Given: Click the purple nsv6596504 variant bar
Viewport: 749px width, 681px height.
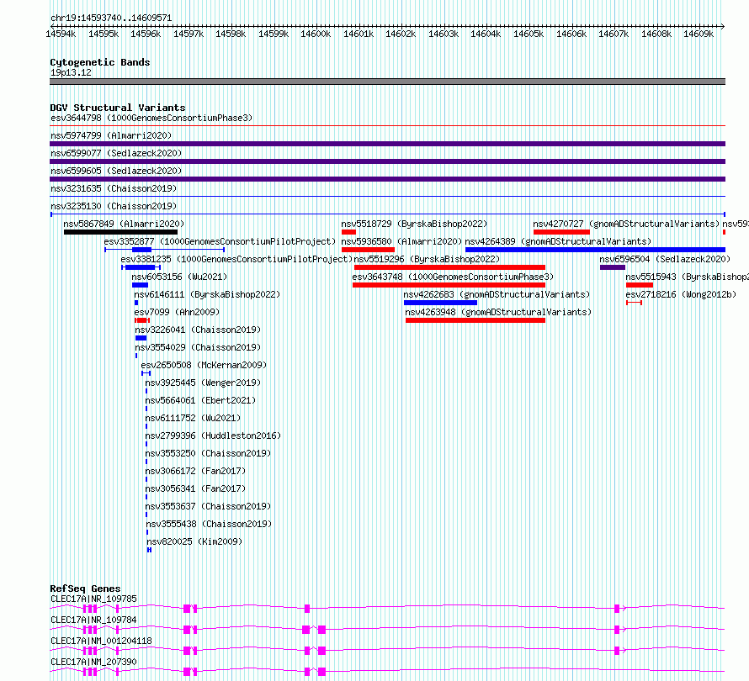Looking at the screenshot, I should pos(613,267).
